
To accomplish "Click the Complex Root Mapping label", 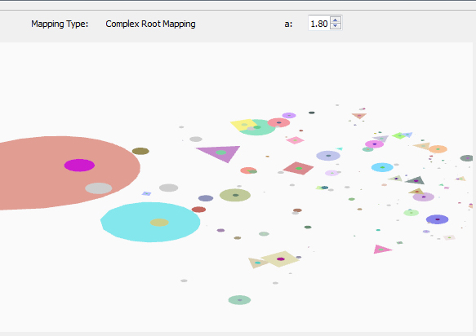I will pos(150,24).
